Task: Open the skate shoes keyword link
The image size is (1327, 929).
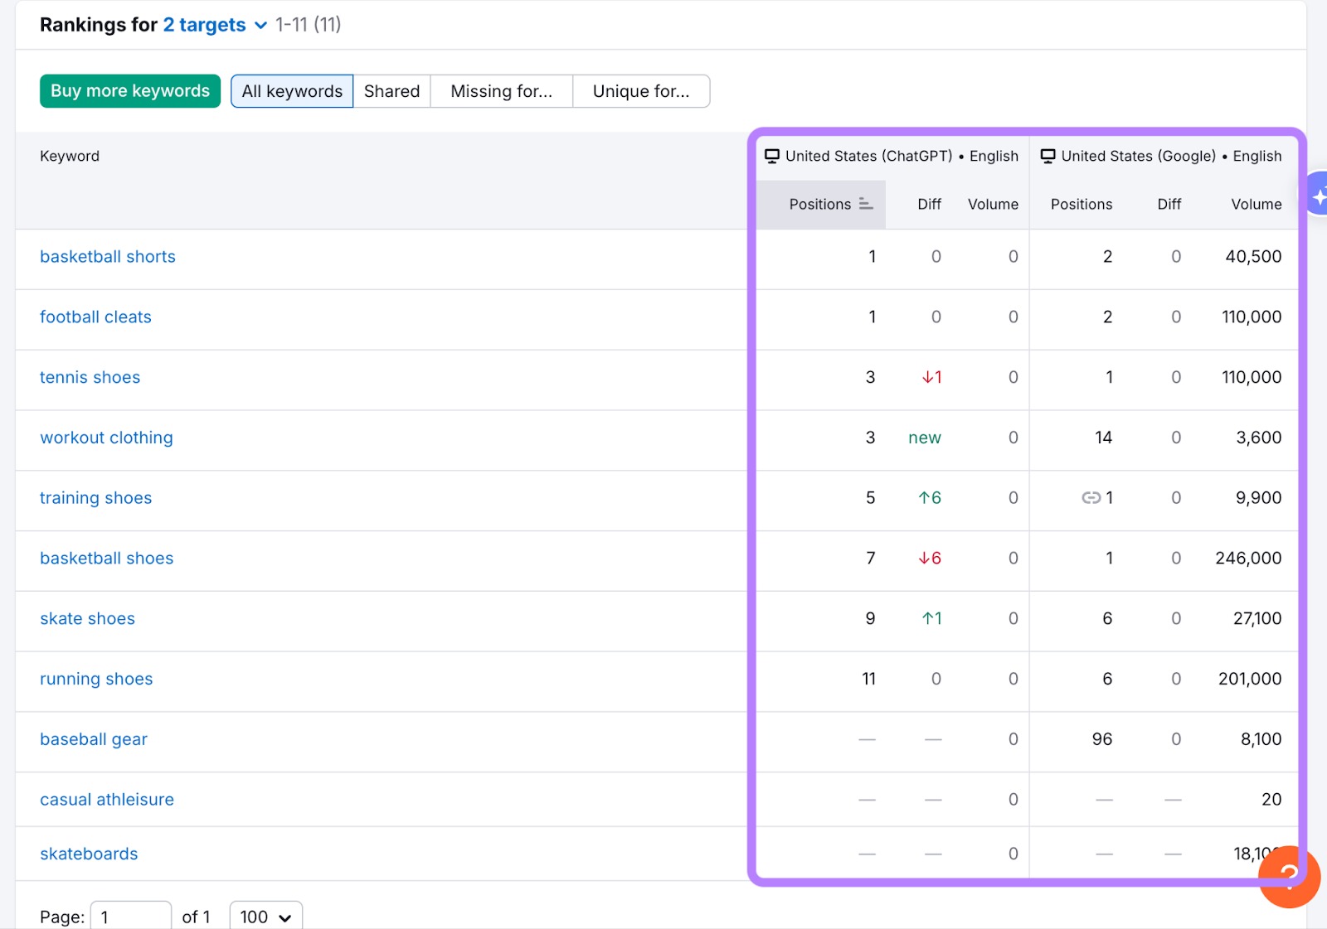Action: [87, 619]
